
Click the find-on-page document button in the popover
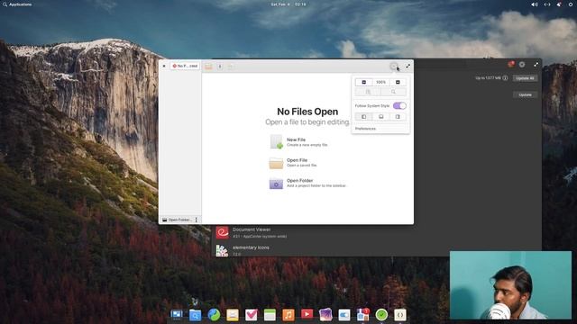[368, 92]
